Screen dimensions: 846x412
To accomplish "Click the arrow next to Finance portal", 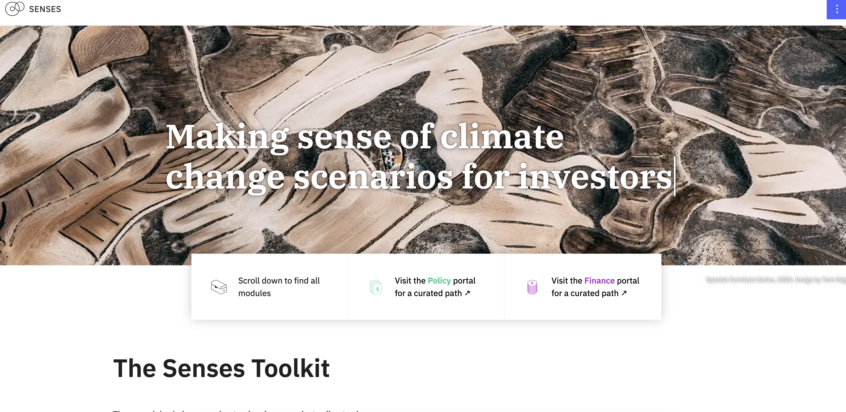I will tap(624, 293).
